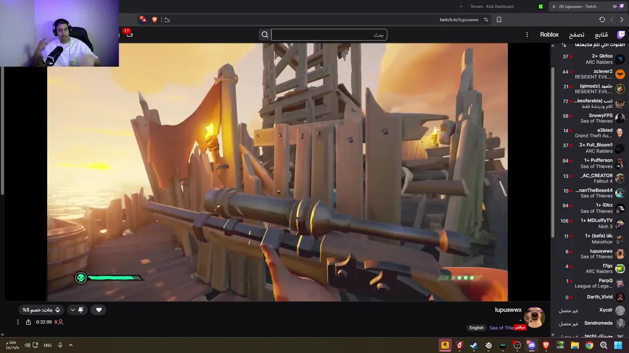
Task: Launch Google Chrome from taskbar
Action: pos(589,345)
